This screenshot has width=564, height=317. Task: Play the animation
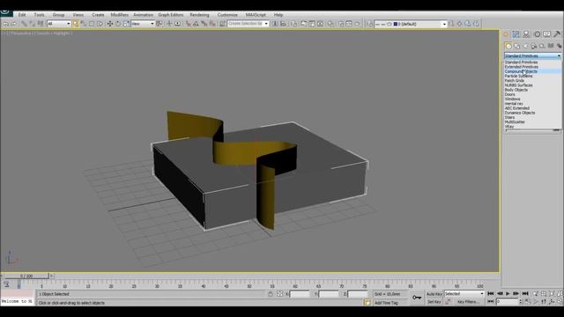(x=508, y=293)
